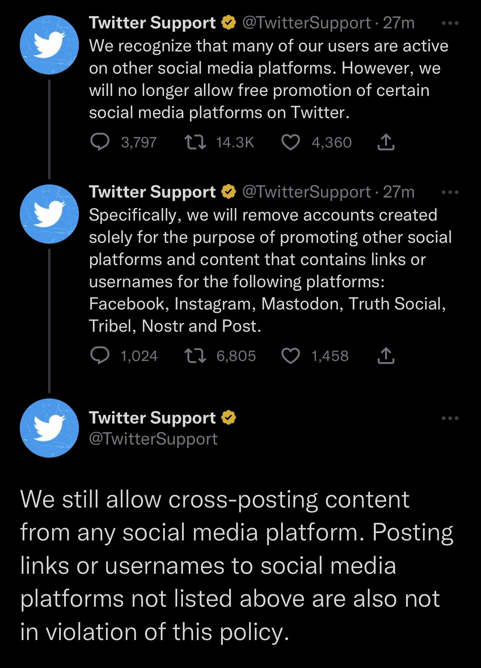Like the first tweet with 4,360 likes

(x=291, y=142)
